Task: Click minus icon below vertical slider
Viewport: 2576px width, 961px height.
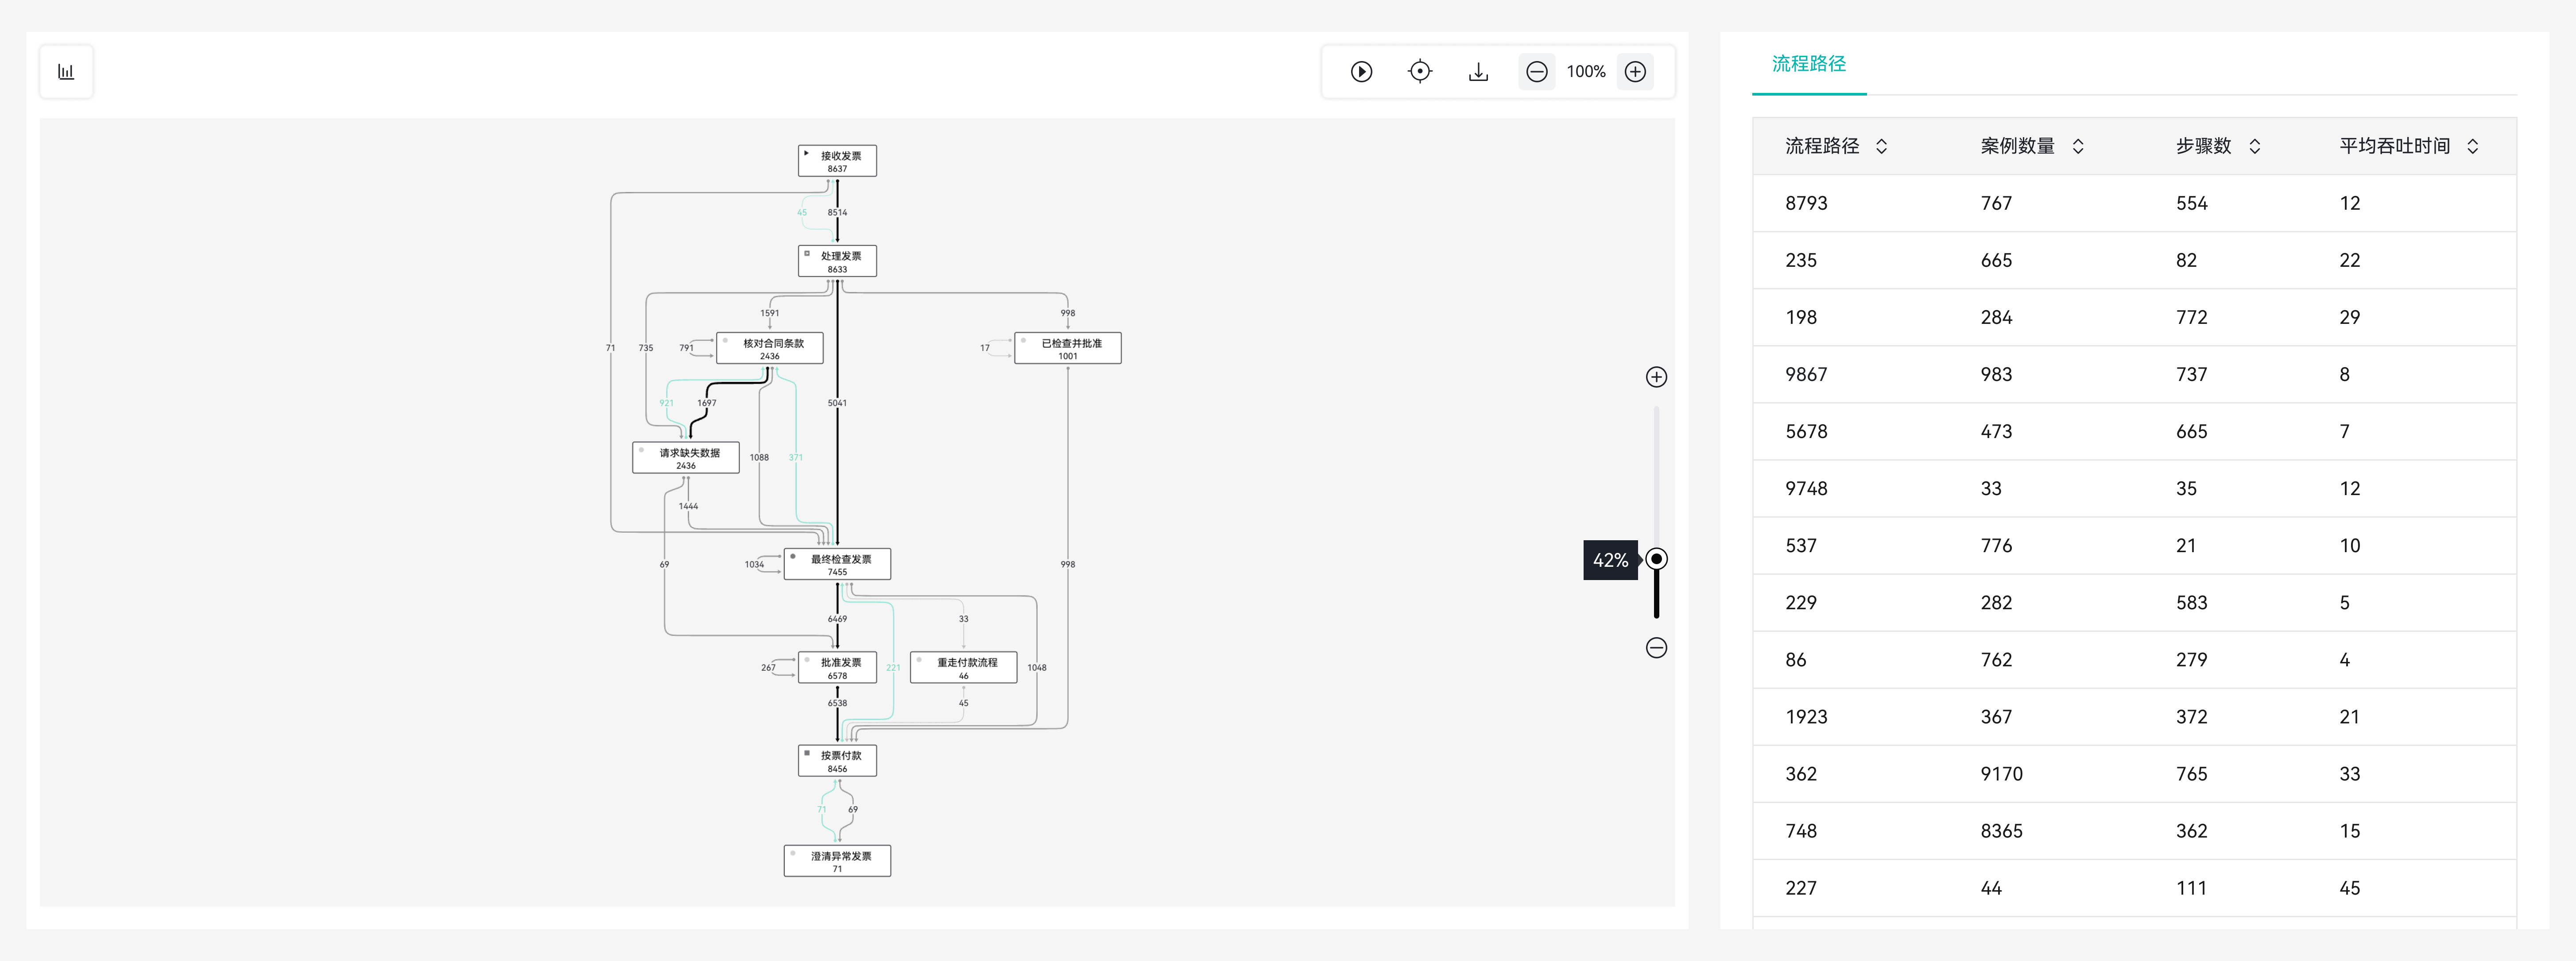Action: click(x=1656, y=648)
